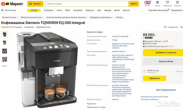183x110 pixels.
Task: Open the Баллы bonus points icon
Action: click(x=147, y=3)
